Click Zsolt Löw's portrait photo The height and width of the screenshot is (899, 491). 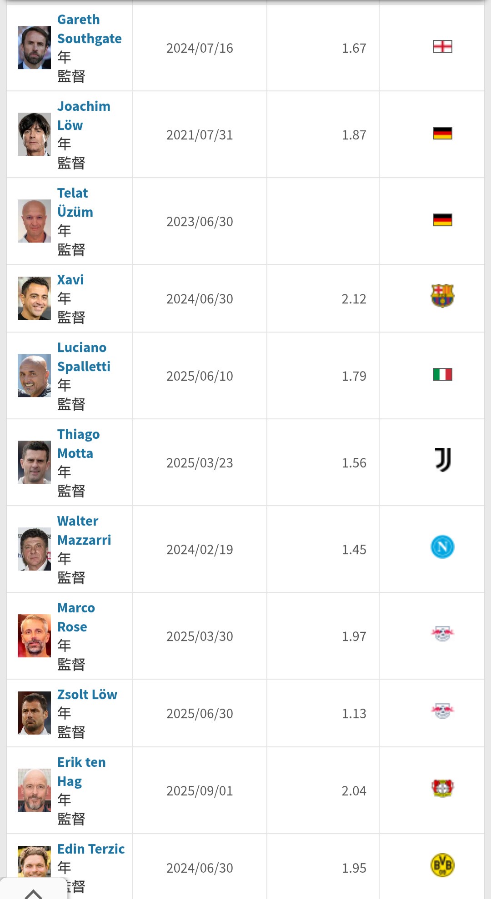[34, 713]
